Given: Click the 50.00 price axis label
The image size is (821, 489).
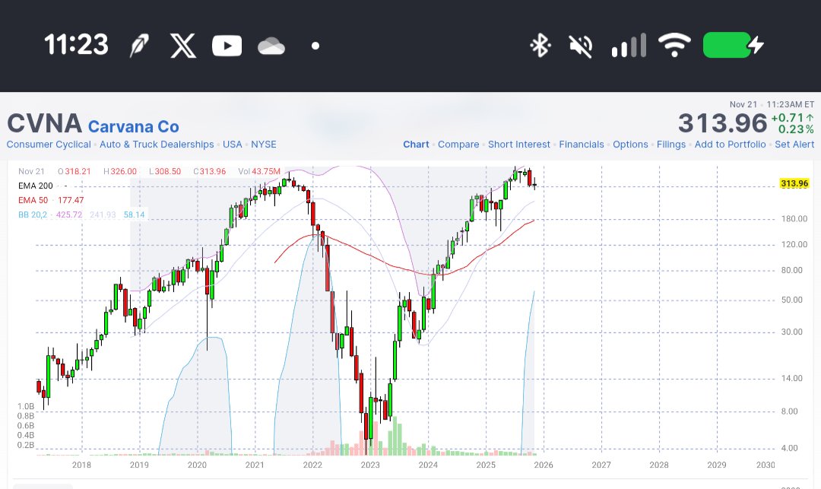Looking at the screenshot, I should [791, 300].
